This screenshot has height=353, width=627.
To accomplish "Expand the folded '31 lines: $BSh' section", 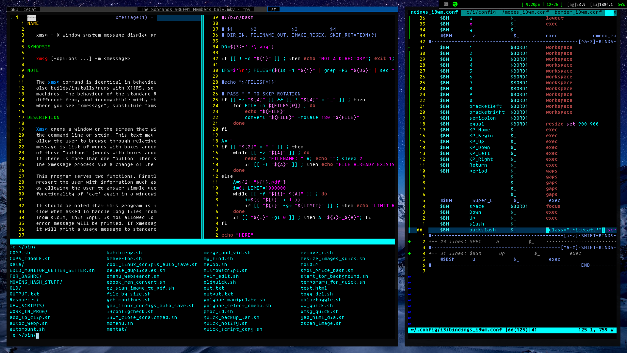I will pos(522,254).
